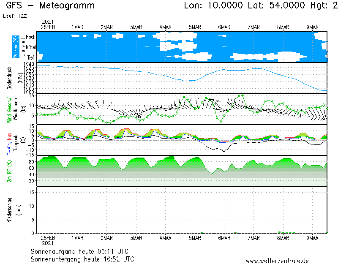Click the Mittel cloud level label
This screenshot has height=264, width=338.
coord(30,47)
